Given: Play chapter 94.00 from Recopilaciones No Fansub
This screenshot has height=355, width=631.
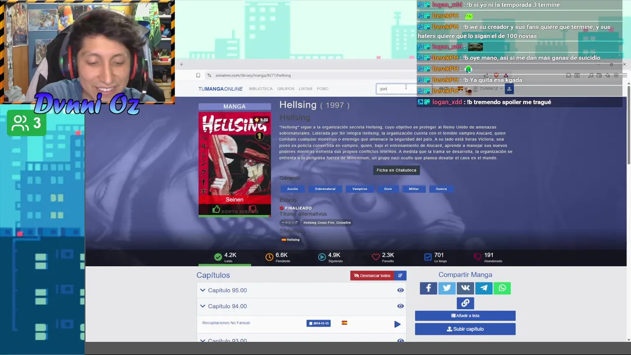Looking at the screenshot, I should coord(397,324).
